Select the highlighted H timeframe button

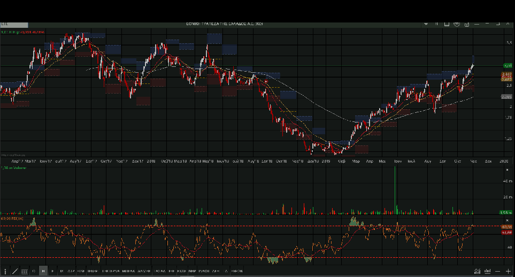[x=43, y=272]
